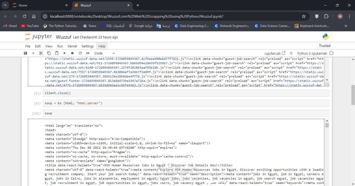Select the client.close() code cell
This screenshot has width=355, height=186.
[x=186, y=93]
